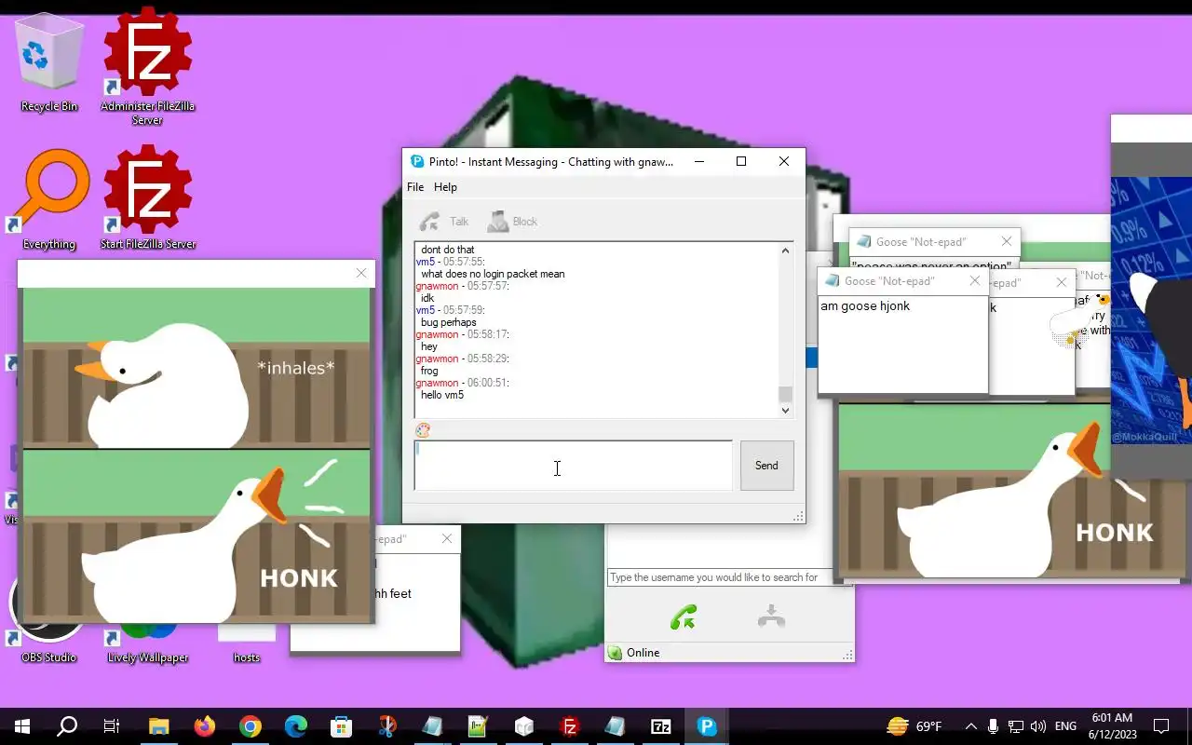Click the inhales goose picture panel
The width and height of the screenshot is (1192, 745).
(196, 369)
